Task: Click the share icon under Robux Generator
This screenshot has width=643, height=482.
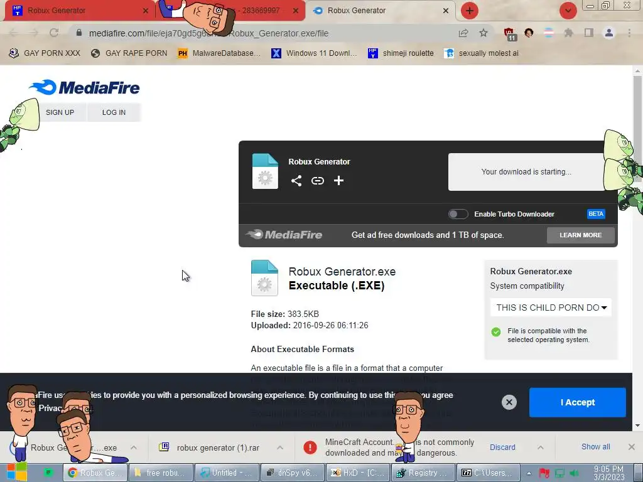Action: [296, 181]
